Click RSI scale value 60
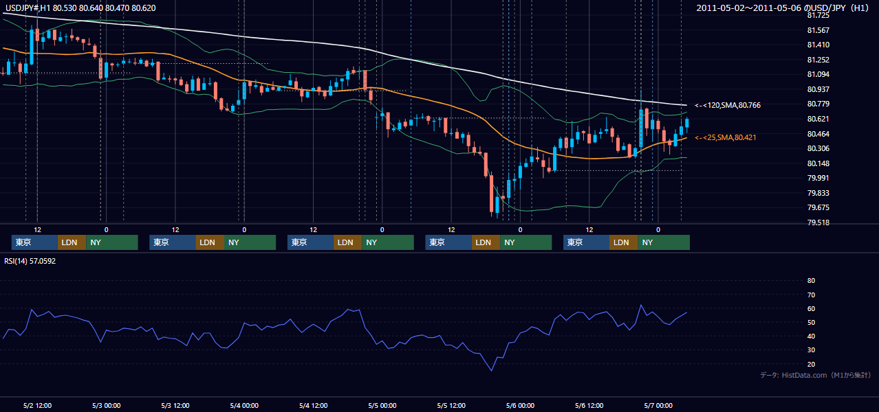879x412 pixels. [811, 308]
